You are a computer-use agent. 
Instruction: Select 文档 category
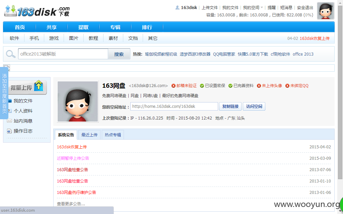[133, 38]
